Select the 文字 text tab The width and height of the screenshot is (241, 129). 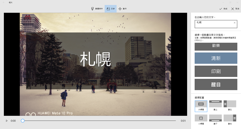point(111,9)
